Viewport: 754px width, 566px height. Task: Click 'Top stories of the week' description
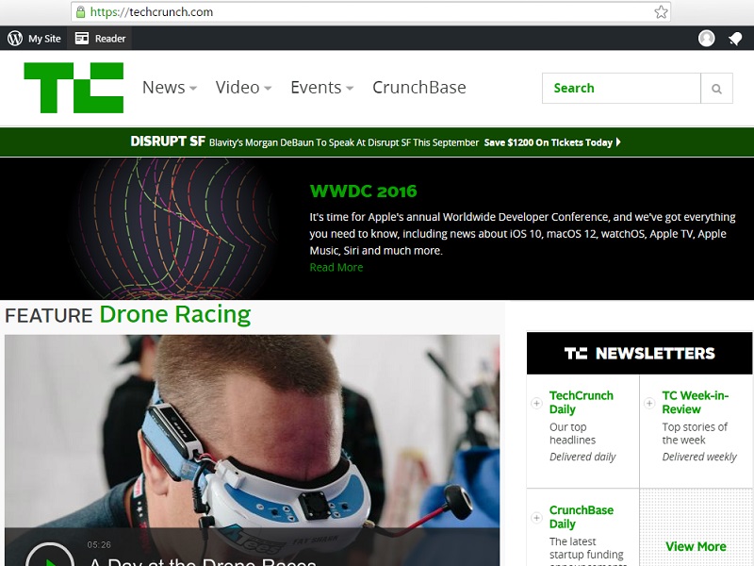695,434
